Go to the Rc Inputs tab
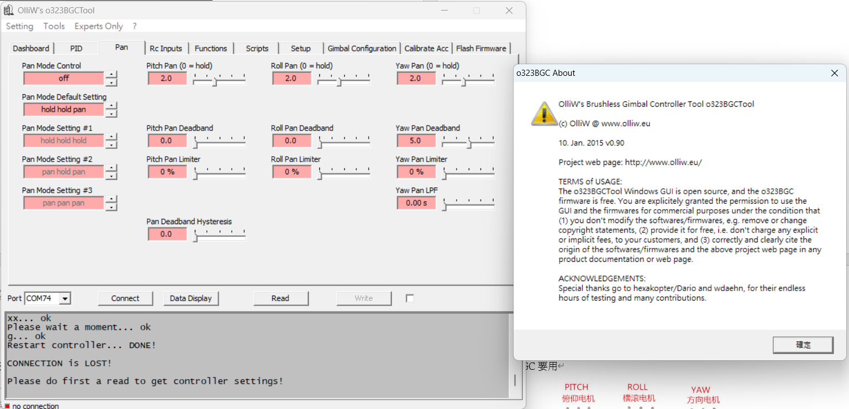This screenshot has width=849, height=409. pyautogui.click(x=166, y=49)
